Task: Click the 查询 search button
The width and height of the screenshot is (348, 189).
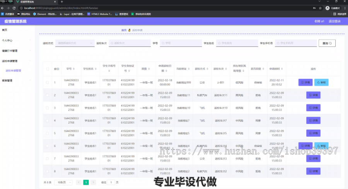Action: pyautogui.click(x=327, y=43)
